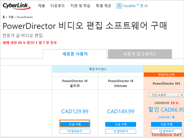Click the FaceMe face-scan icon
The width and height of the screenshot is (184, 138).
119,6
